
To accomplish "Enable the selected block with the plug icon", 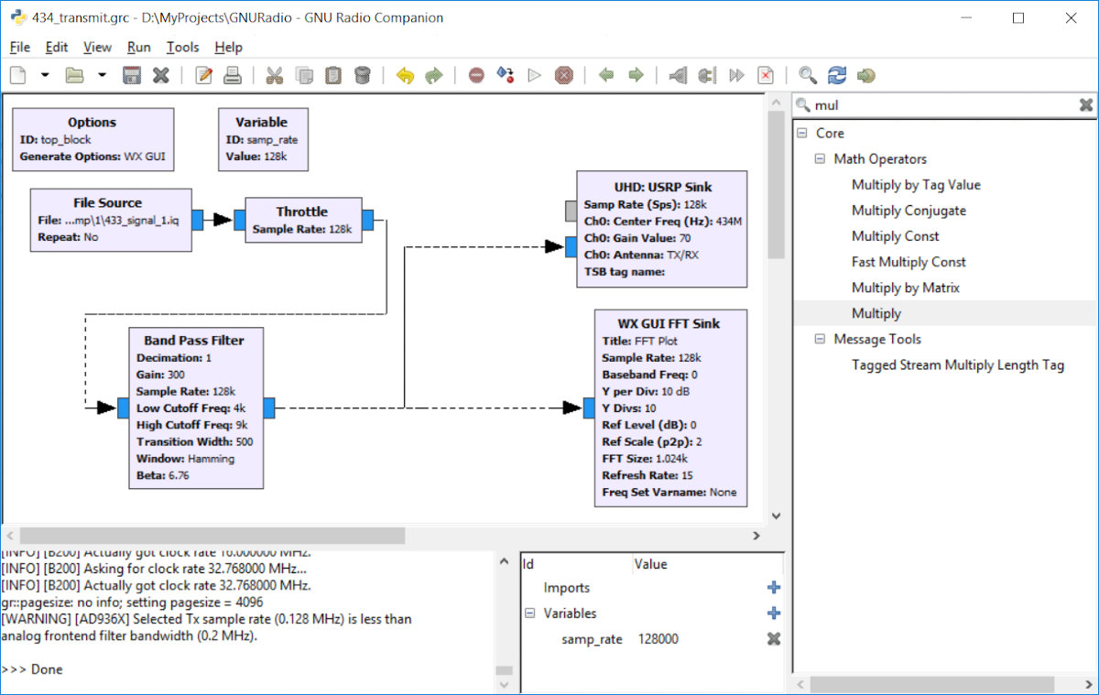I will pos(678,75).
